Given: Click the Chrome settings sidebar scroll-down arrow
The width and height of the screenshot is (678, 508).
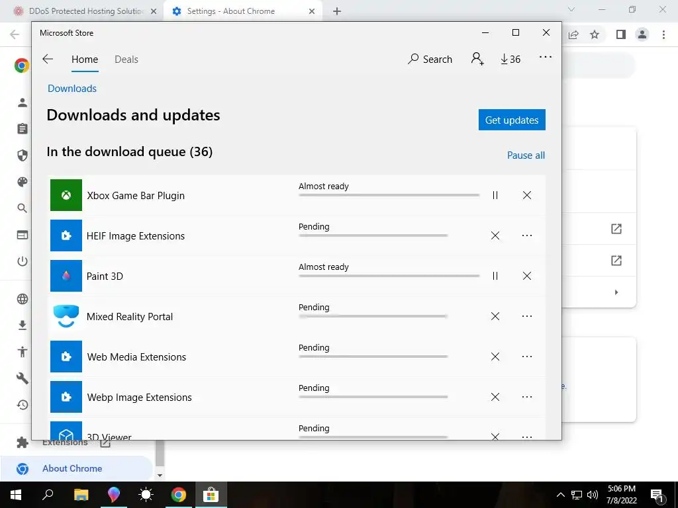Looking at the screenshot, I should 160,475.
